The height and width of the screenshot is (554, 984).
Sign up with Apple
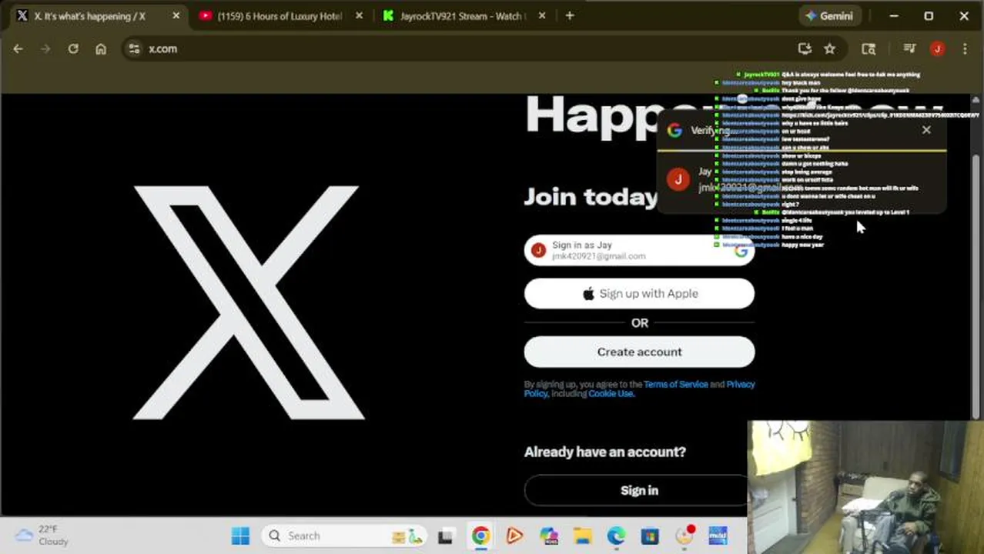click(x=639, y=293)
